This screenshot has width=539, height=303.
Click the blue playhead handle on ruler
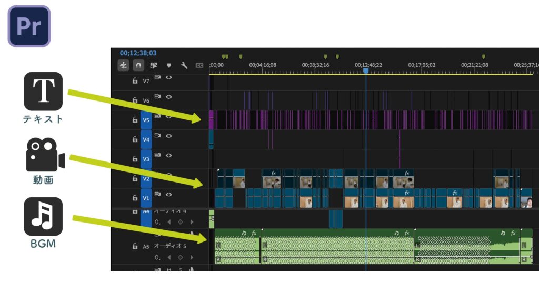pos(366,70)
